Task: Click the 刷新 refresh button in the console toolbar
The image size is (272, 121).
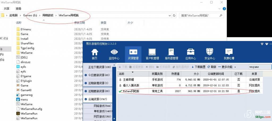Action: (x=212, y=67)
